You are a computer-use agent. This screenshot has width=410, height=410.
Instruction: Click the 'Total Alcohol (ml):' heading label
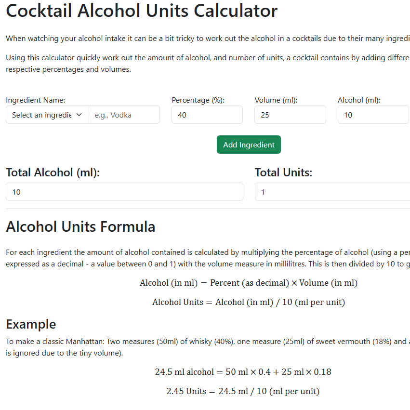click(x=53, y=172)
